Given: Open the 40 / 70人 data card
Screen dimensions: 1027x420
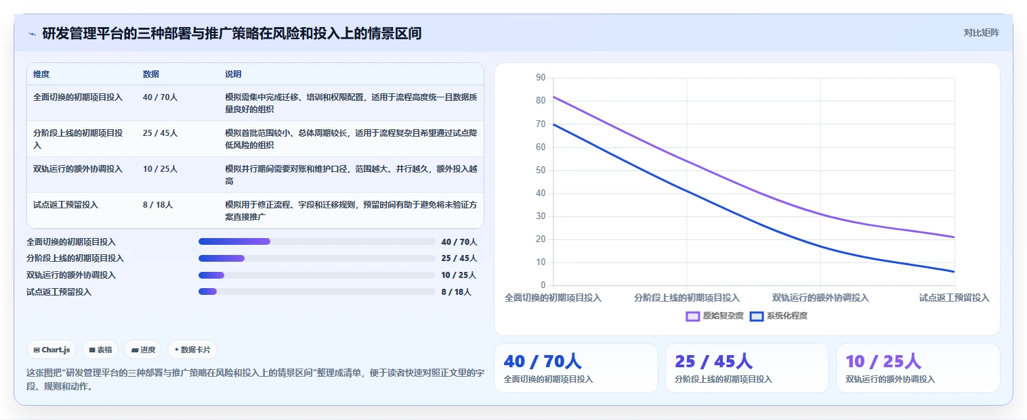Looking at the screenshot, I should coord(576,368).
